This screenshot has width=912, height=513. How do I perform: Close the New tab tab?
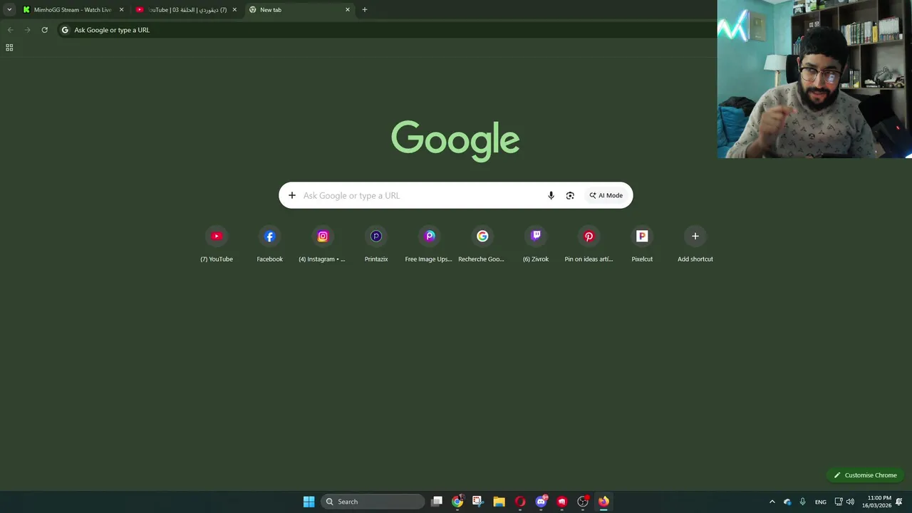point(348,10)
